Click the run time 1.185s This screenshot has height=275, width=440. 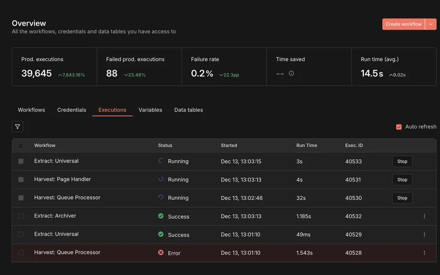coord(303,216)
